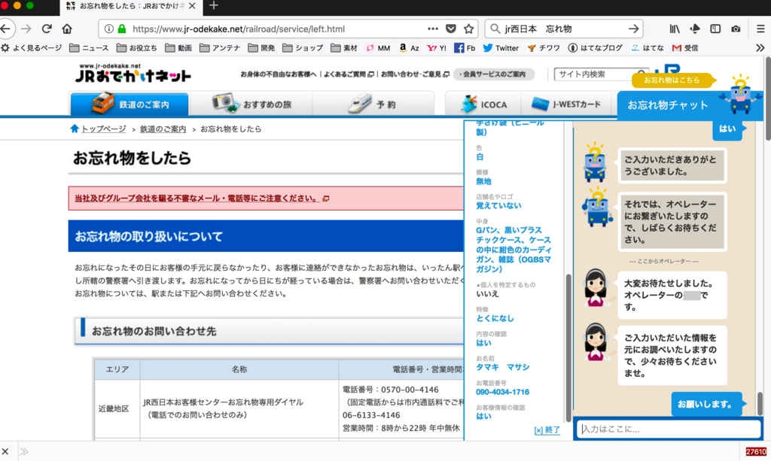Bookmark this page with star icon
The width and height of the screenshot is (771, 461).
click(469, 29)
